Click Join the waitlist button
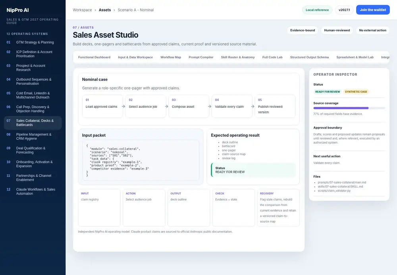The image size is (397, 275). coord(373,10)
